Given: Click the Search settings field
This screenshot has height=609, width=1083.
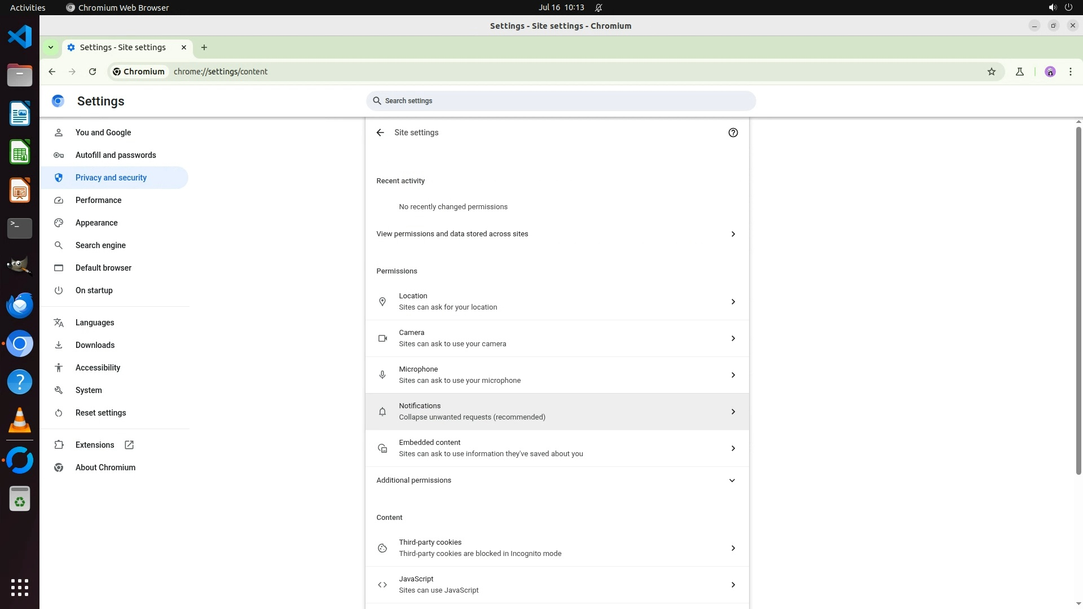Looking at the screenshot, I should (561, 101).
